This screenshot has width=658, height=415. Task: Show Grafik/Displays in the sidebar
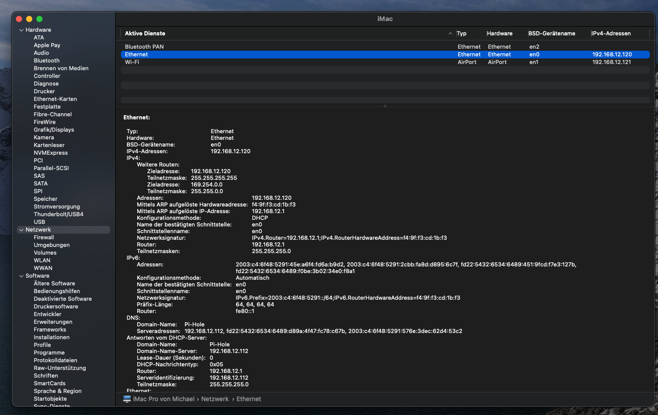tap(54, 130)
